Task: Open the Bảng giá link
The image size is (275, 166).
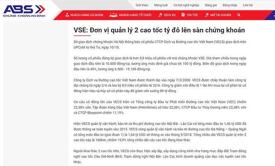Action: (211, 5)
